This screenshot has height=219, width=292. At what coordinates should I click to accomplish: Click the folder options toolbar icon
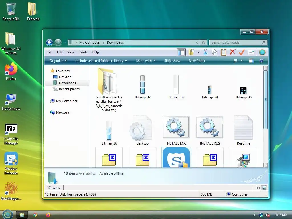tap(192, 52)
